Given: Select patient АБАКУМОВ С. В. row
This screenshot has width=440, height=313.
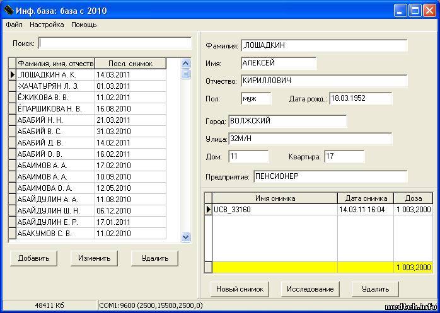Looking at the screenshot, I should [55, 234].
